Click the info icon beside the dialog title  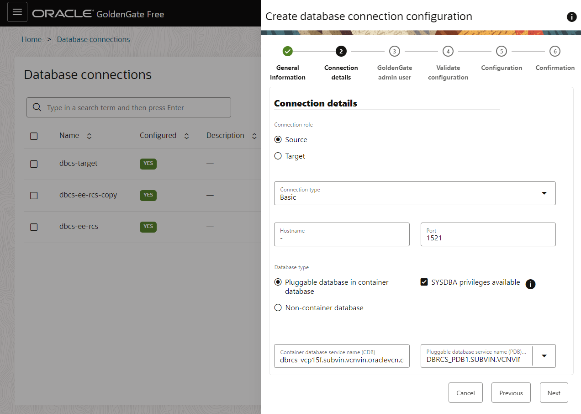coord(571,17)
